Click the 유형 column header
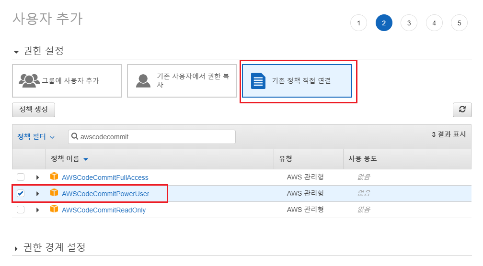Image resolution: width=483 pixels, height=266 pixels. [286, 159]
